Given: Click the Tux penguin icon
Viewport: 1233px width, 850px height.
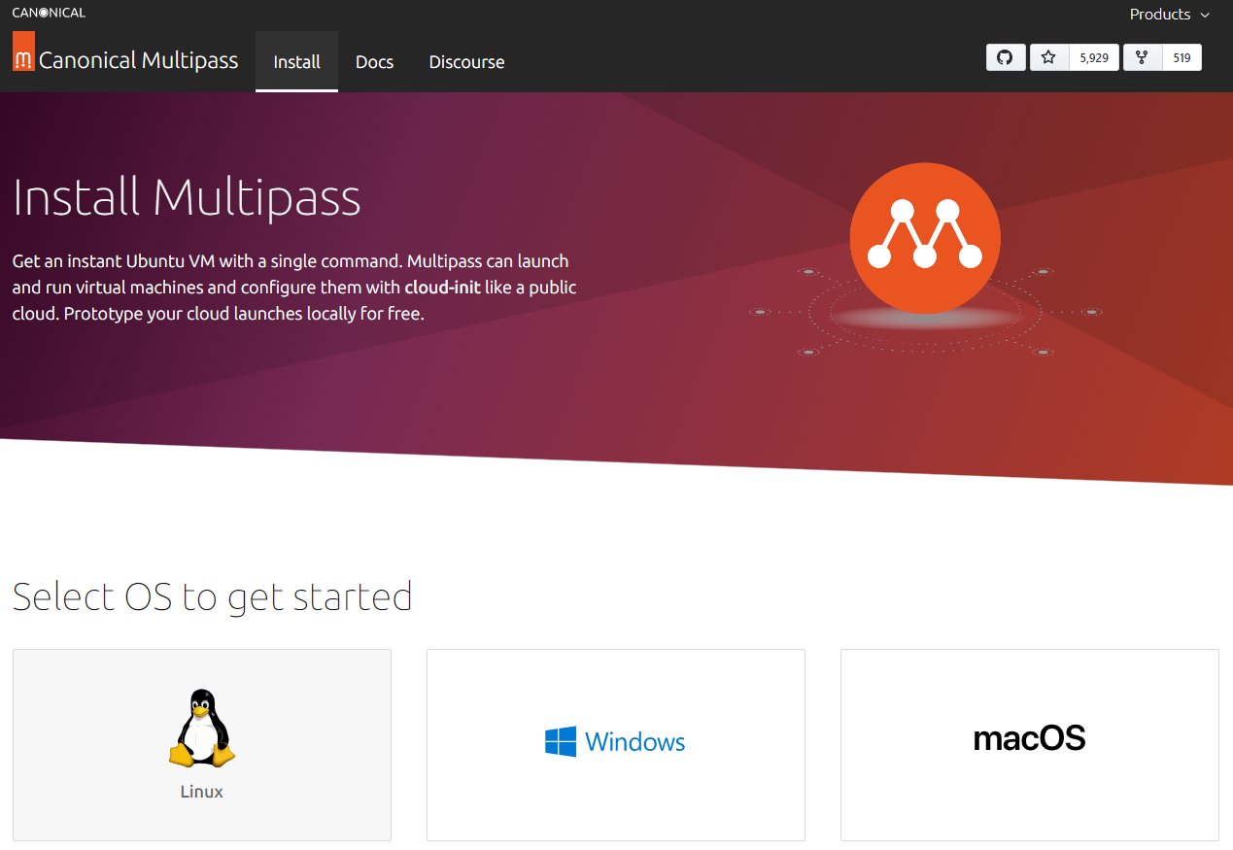Looking at the screenshot, I should [x=202, y=729].
